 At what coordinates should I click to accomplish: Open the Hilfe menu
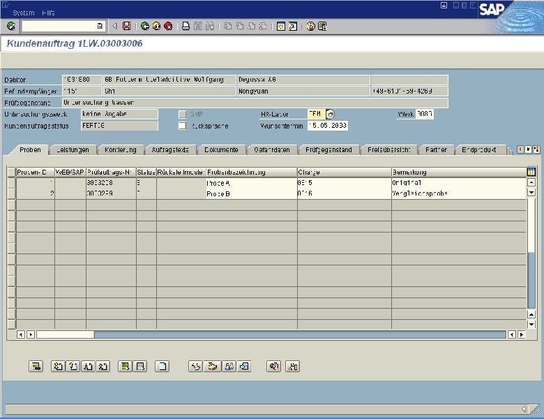click(48, 13)
